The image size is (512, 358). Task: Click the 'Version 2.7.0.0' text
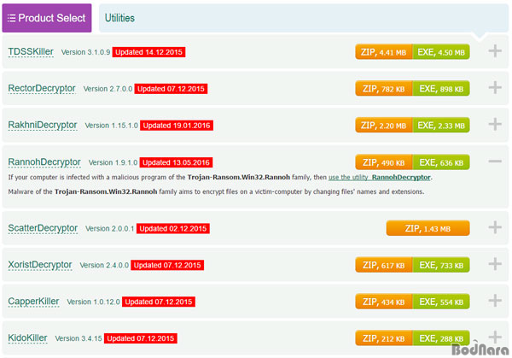(108, 89)
